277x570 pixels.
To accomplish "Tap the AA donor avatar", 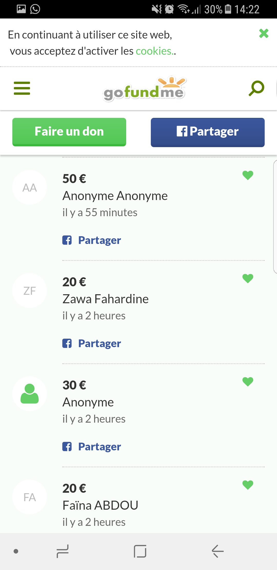I will pos(29,187).
